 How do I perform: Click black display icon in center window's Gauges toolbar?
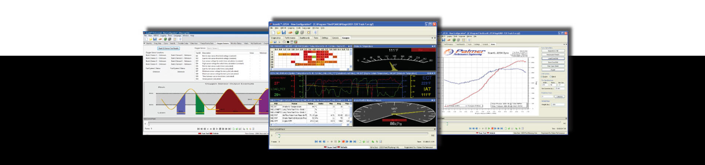(288, 42)
